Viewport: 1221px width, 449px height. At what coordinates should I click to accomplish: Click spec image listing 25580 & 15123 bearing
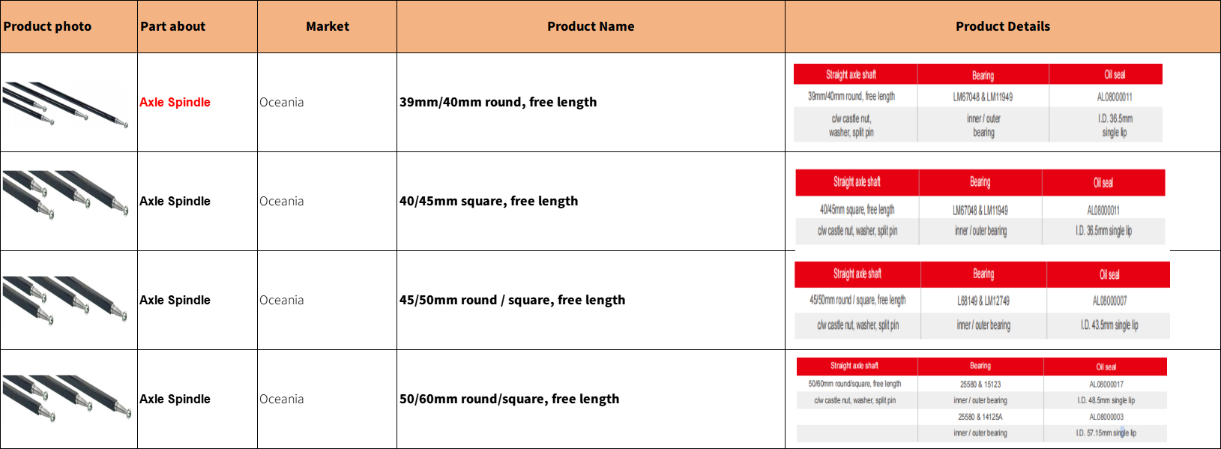(x=981, y=400)
